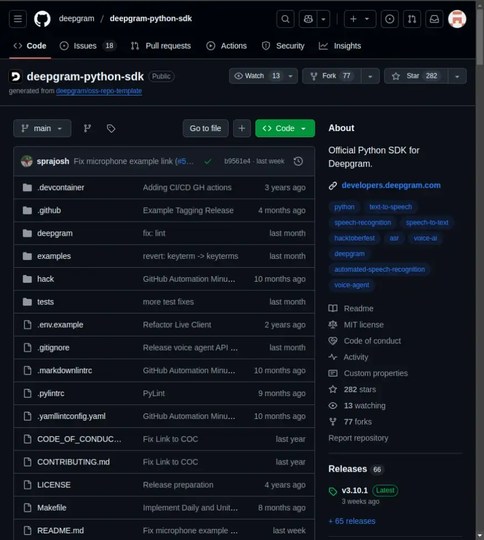Viewport: 484px width, 540px height.
Task: Open the green Code dropdown
Action: click(x=285, y=128)
